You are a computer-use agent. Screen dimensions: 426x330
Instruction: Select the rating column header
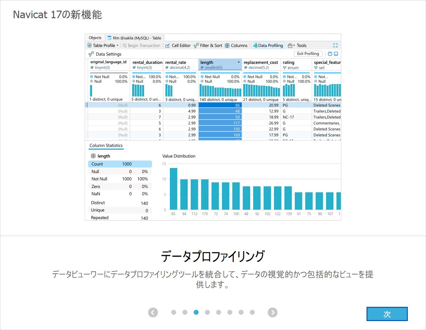coord(296,65)
